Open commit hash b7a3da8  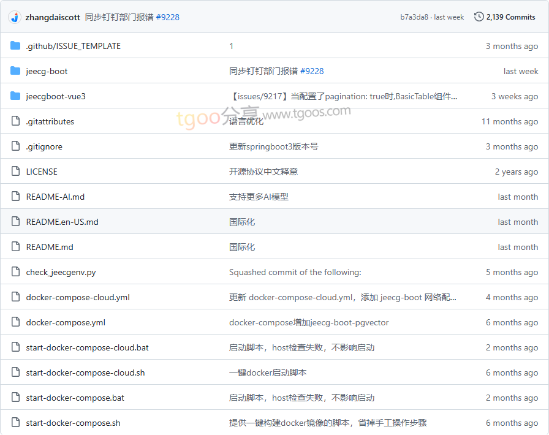pyautogui.click(x=414, y=17)
